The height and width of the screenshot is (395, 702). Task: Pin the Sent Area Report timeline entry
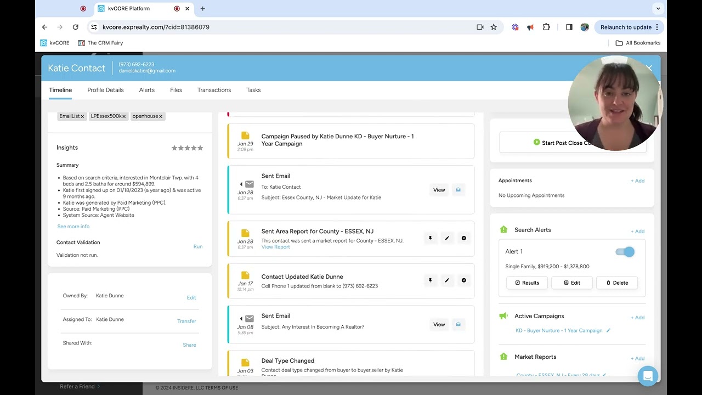tap(431, 238)
